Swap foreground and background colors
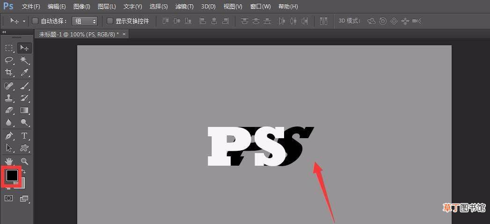 tap(24, 171)
